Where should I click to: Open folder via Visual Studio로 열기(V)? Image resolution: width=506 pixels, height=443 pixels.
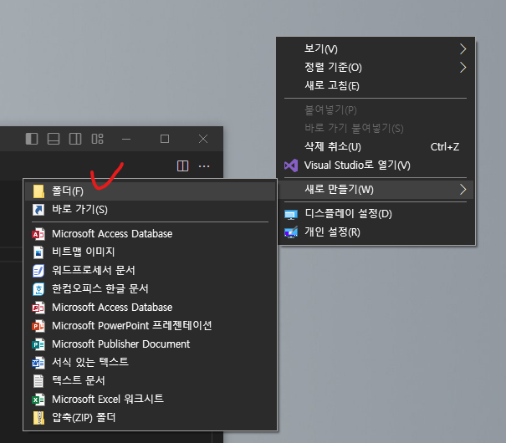376,165
